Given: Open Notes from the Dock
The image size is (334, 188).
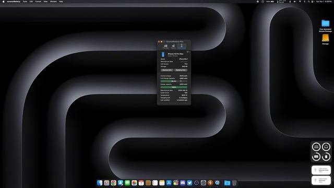Looking at the screenshot, I should (x=162, y=183).
